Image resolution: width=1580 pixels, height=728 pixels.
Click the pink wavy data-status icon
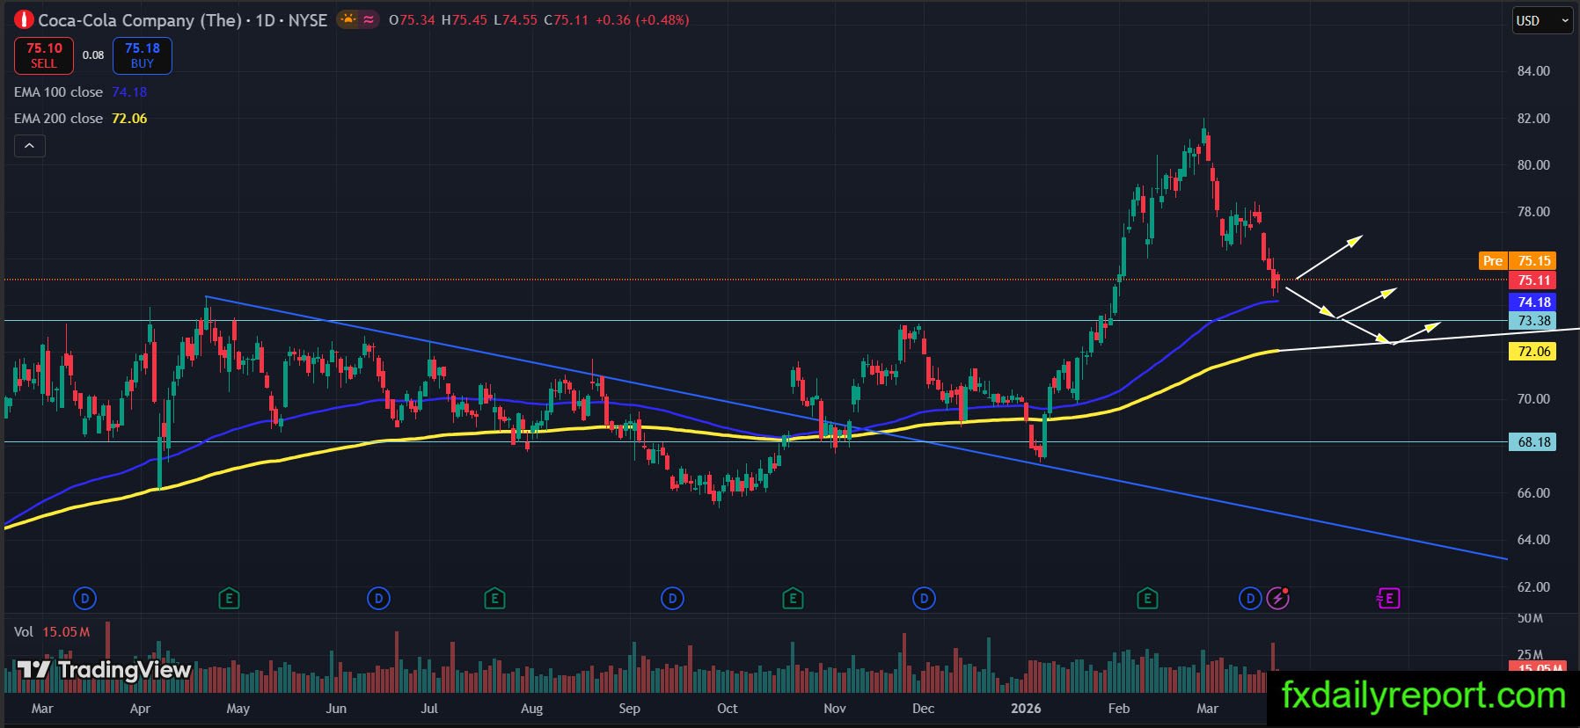[369, 19]
